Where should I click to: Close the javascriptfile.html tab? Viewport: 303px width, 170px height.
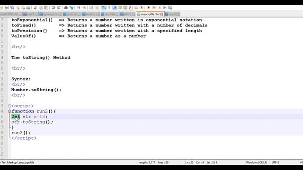162,14
